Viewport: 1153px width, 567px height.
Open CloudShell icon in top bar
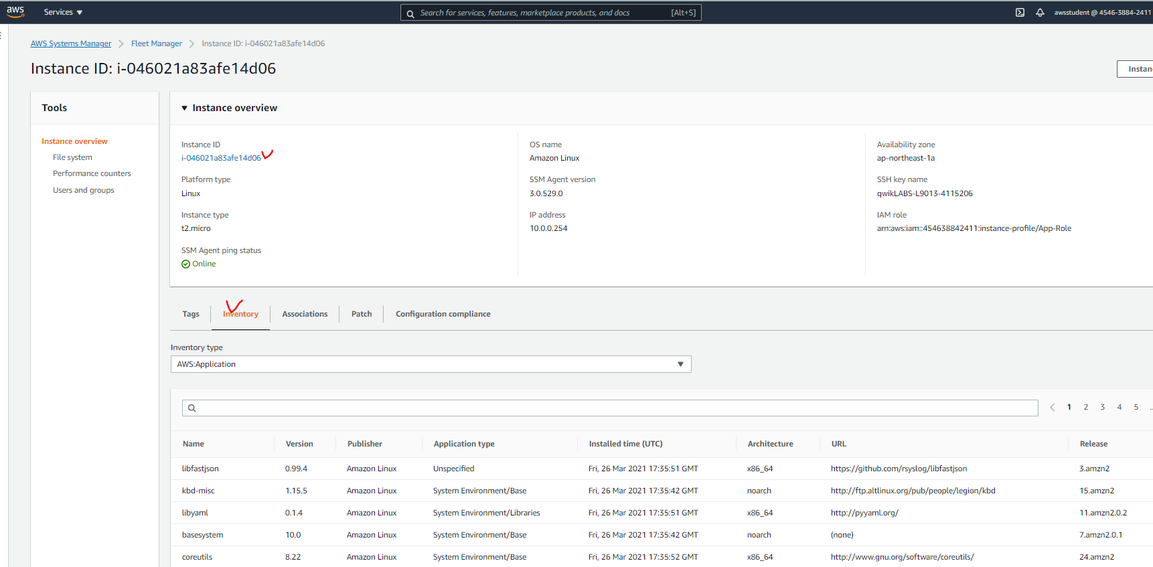pyautogui.click(x=1020, y=12)
